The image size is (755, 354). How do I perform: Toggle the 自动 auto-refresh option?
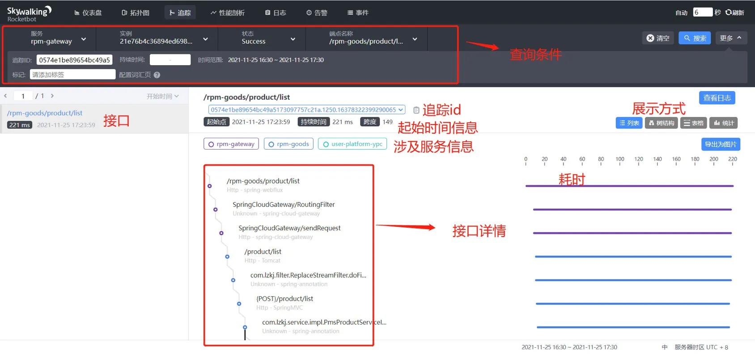point(681,13)
